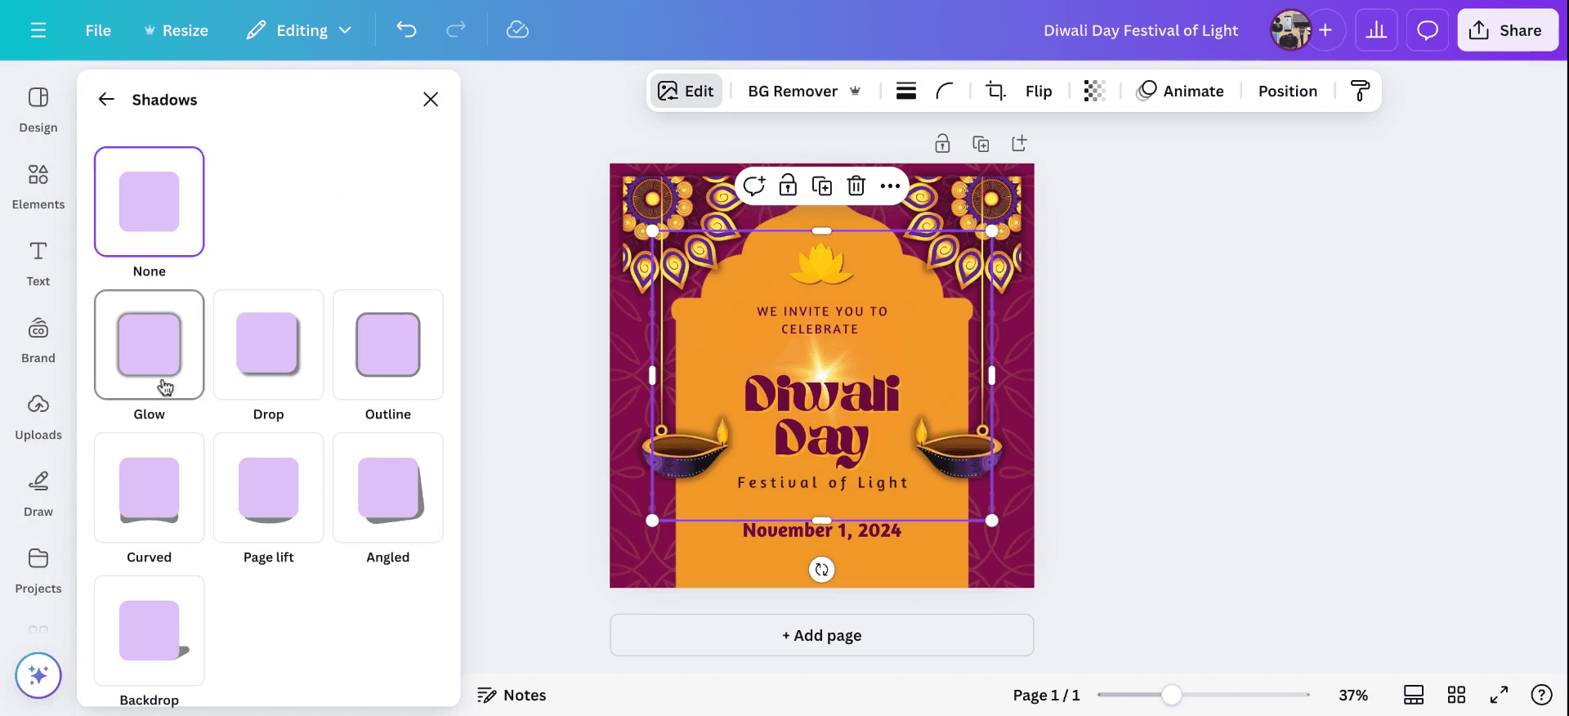Click the corner rounding icon
The image size is (1569, 716).
[945, 91]
